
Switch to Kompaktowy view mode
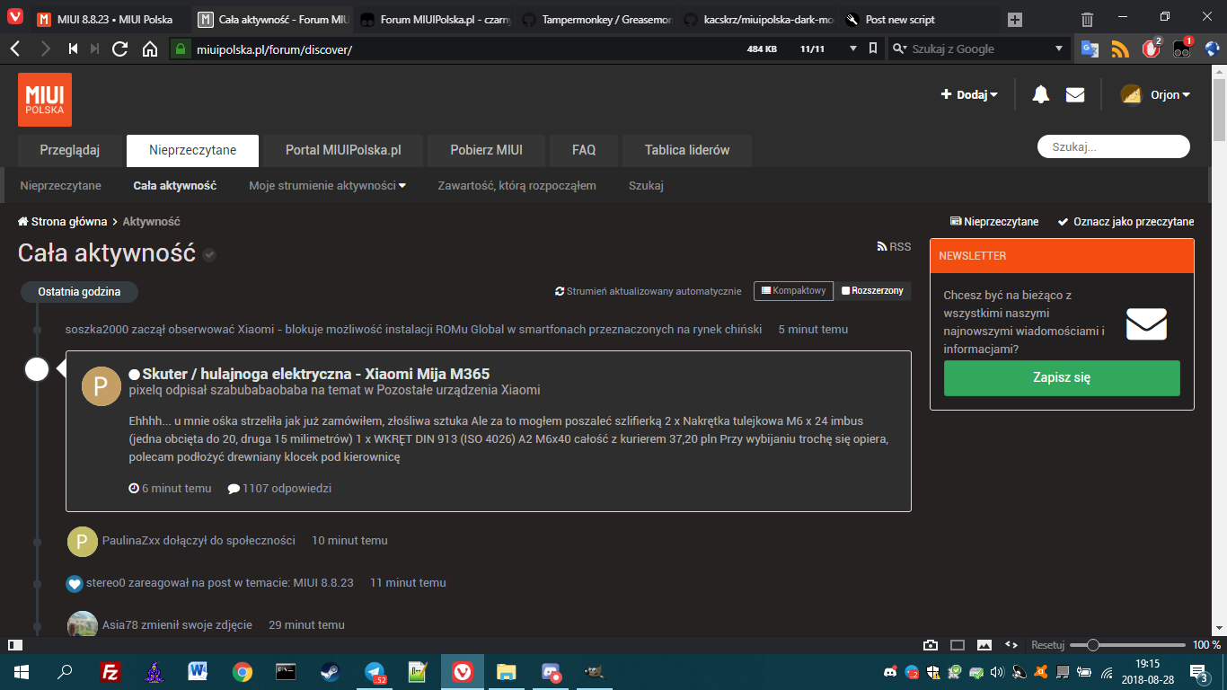point(793,291)
